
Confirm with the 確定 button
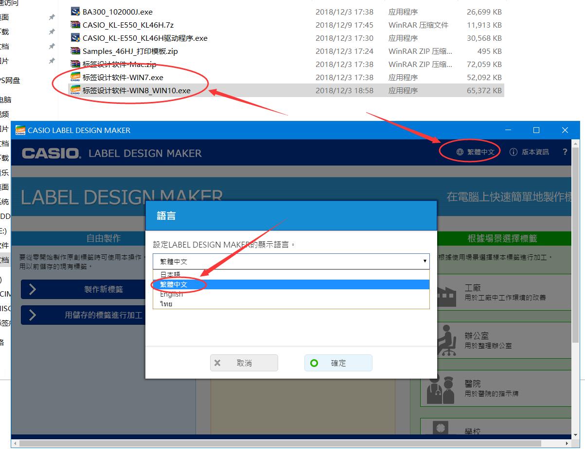point(338,363)
